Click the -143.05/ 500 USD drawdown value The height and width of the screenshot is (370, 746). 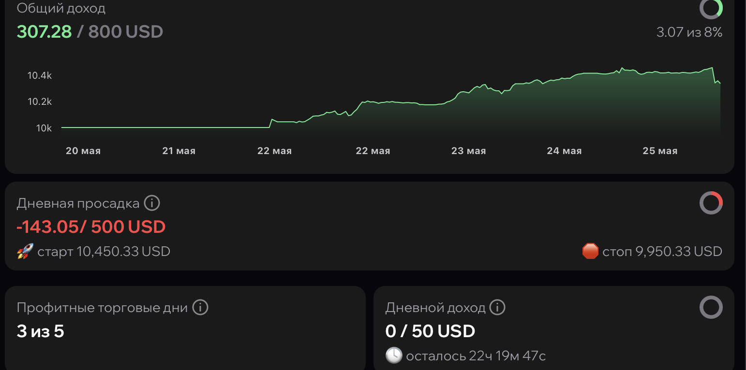coord(91,227)
